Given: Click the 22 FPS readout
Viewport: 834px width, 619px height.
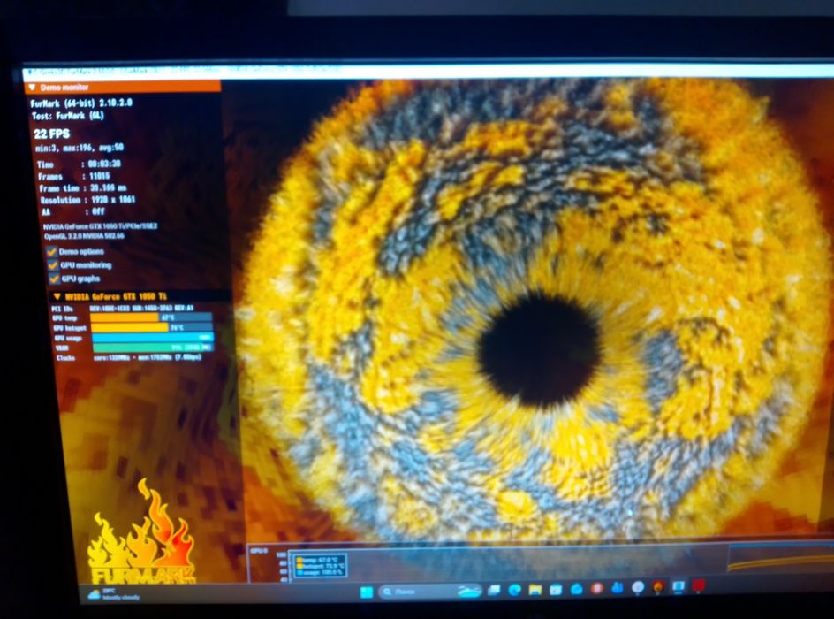Looking at the screenshot, I should (x=51, y=134).
